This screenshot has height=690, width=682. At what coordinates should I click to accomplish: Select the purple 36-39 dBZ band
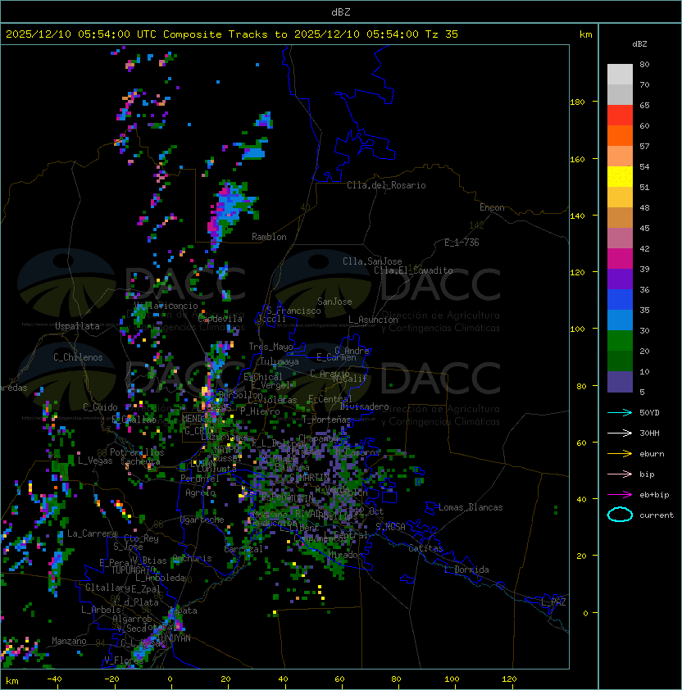pos(620,279)
